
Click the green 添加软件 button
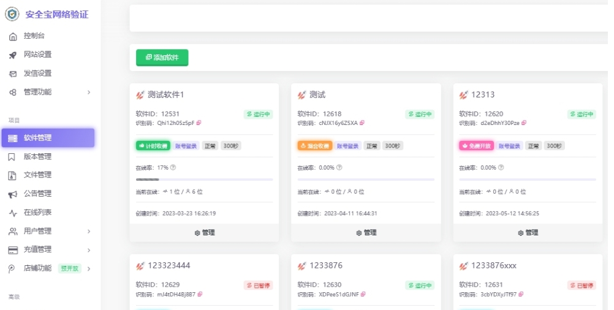(x=162, y=58)
